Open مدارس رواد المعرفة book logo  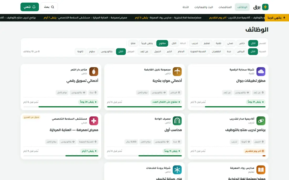(261, 170)
